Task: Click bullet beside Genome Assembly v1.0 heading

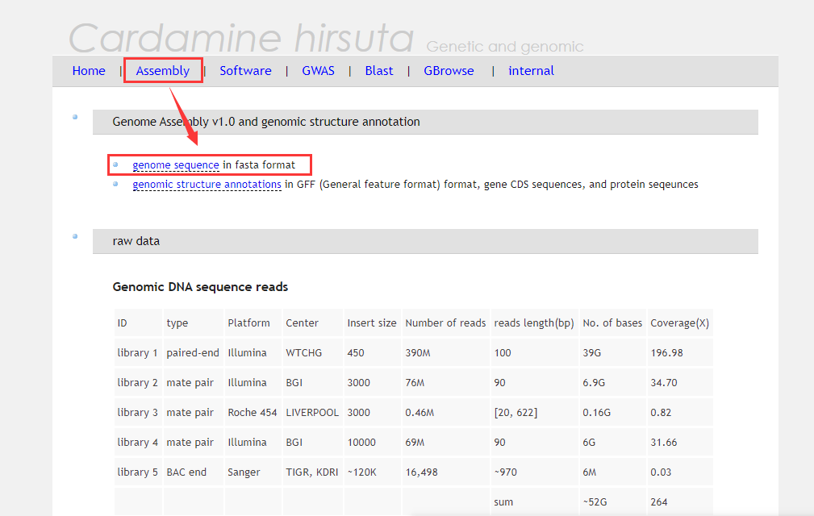Action: point(75,117)
